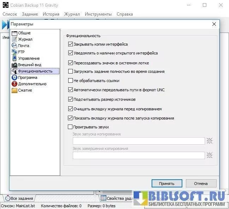Select the Общие category icon

tap(14, 33)
